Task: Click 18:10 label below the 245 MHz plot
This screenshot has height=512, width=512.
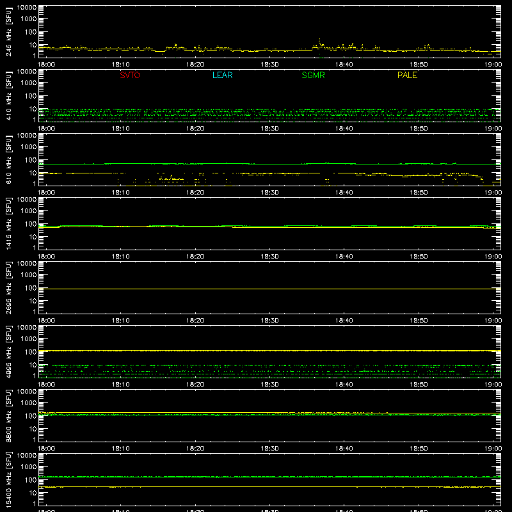Action: [120, 65]
